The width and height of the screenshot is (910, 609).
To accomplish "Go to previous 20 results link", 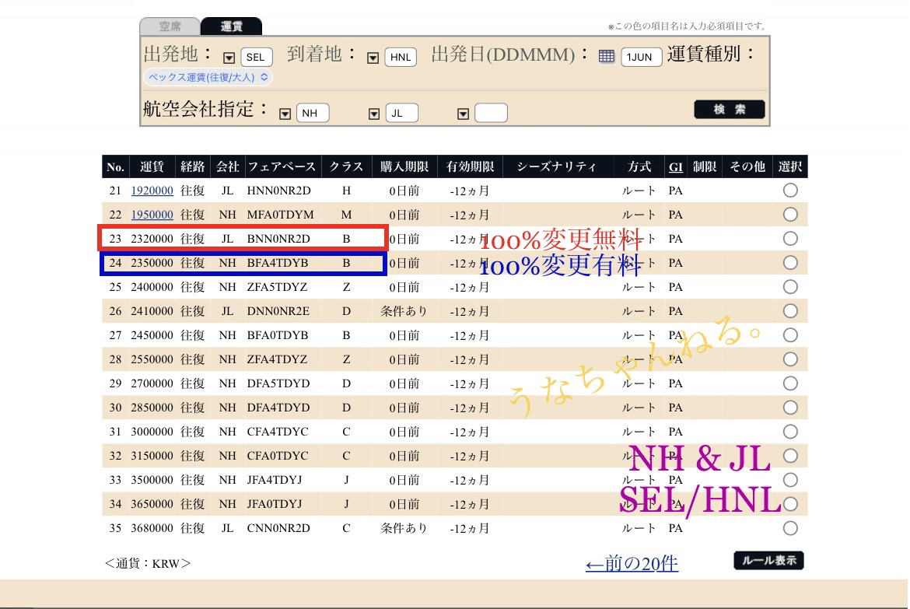I will (x=632, y=563).
